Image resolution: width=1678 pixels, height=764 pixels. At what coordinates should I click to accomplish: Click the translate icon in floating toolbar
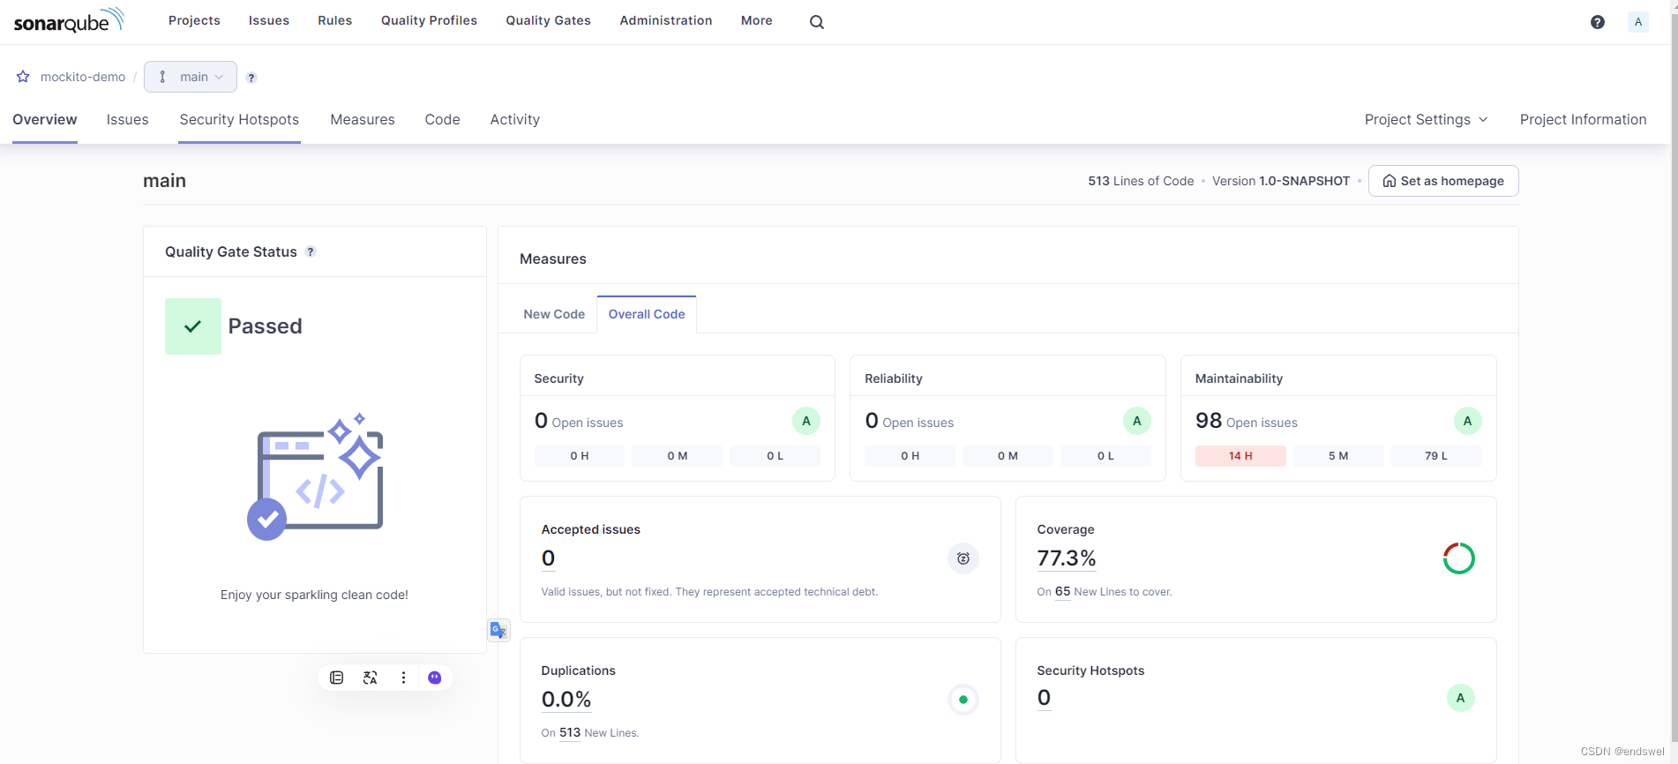point(370,678)
